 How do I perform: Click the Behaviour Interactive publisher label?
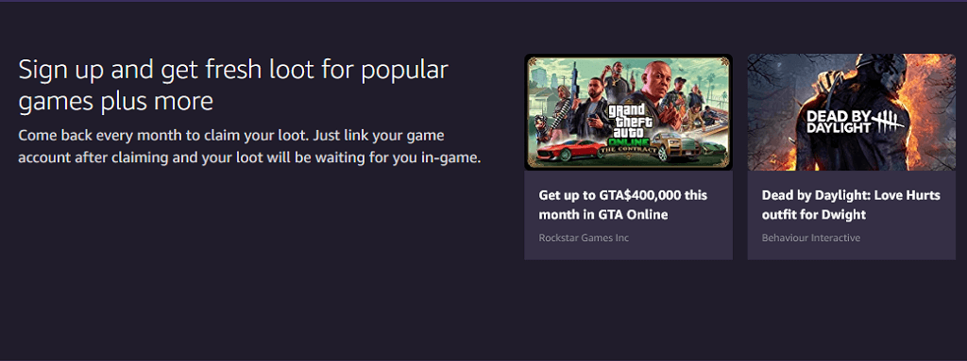811,238
